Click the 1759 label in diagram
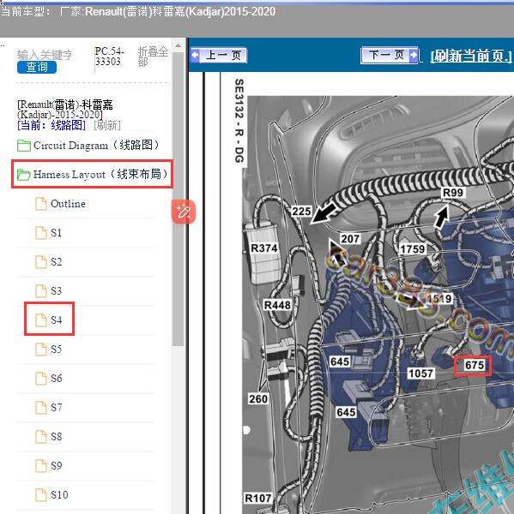This screenshot has height=514, width=514. (413, 249)
